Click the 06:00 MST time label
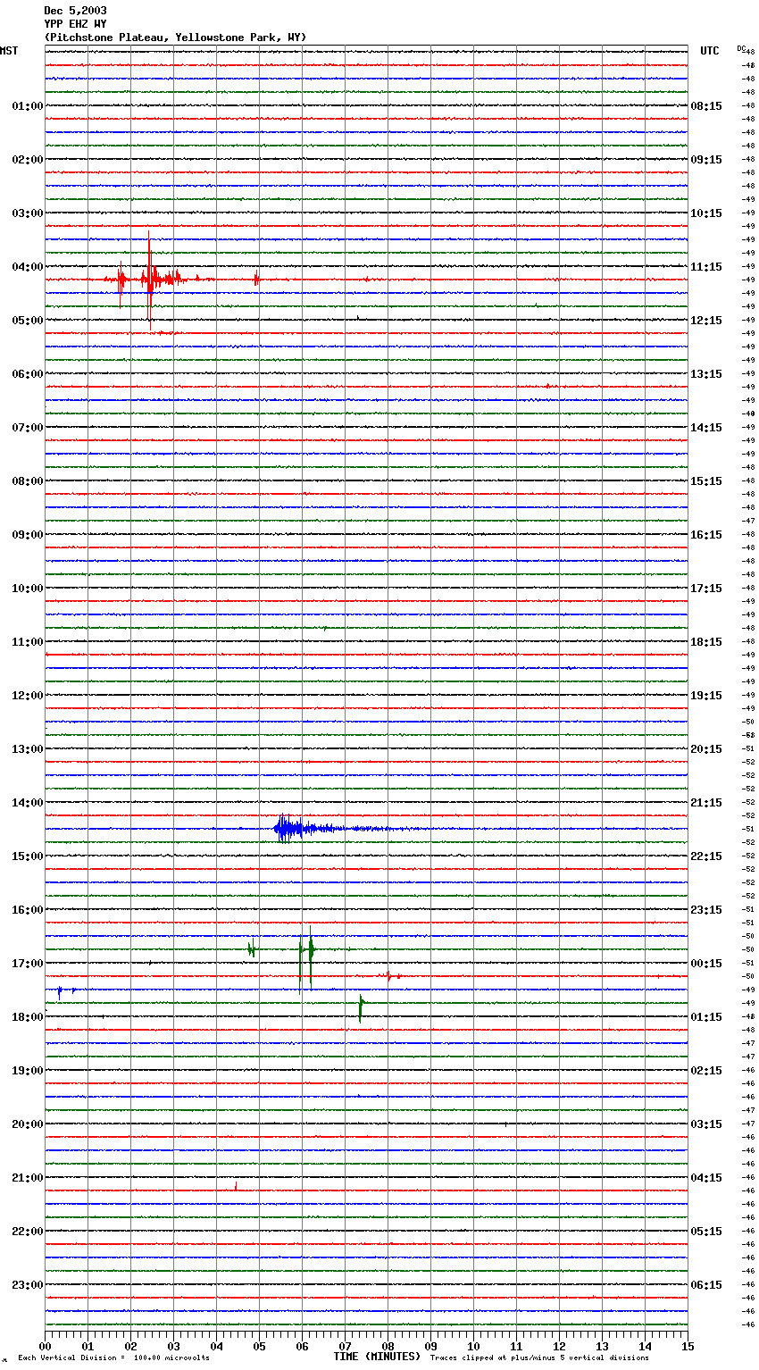759x1370 pixels. tap(27, 374)
